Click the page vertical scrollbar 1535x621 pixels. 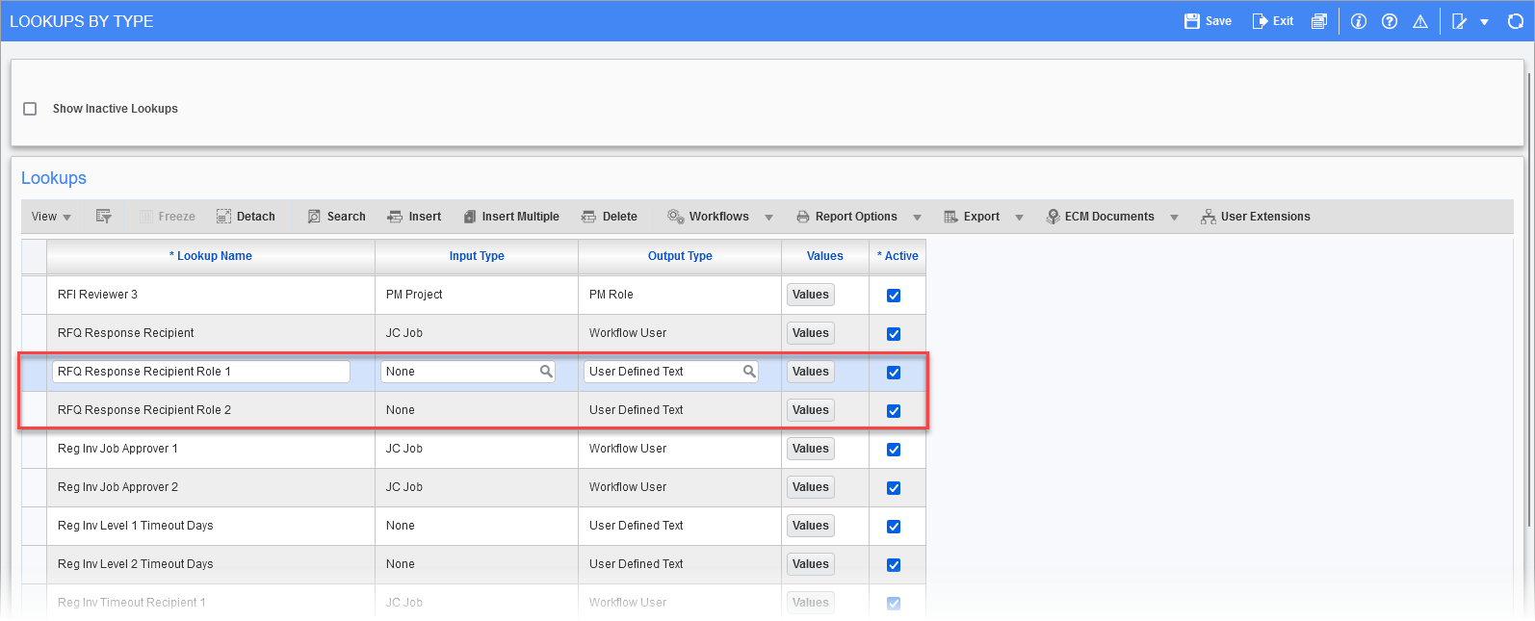coord(1529,298)
